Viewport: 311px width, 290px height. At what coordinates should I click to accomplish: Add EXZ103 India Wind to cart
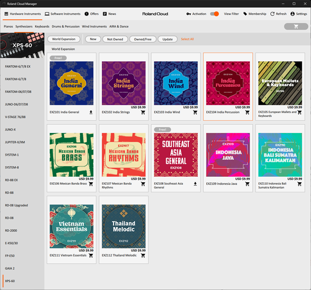[195, 112]
